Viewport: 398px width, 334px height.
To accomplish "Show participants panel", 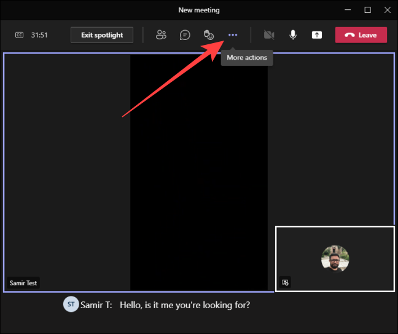I will click(x=161, y=35).
